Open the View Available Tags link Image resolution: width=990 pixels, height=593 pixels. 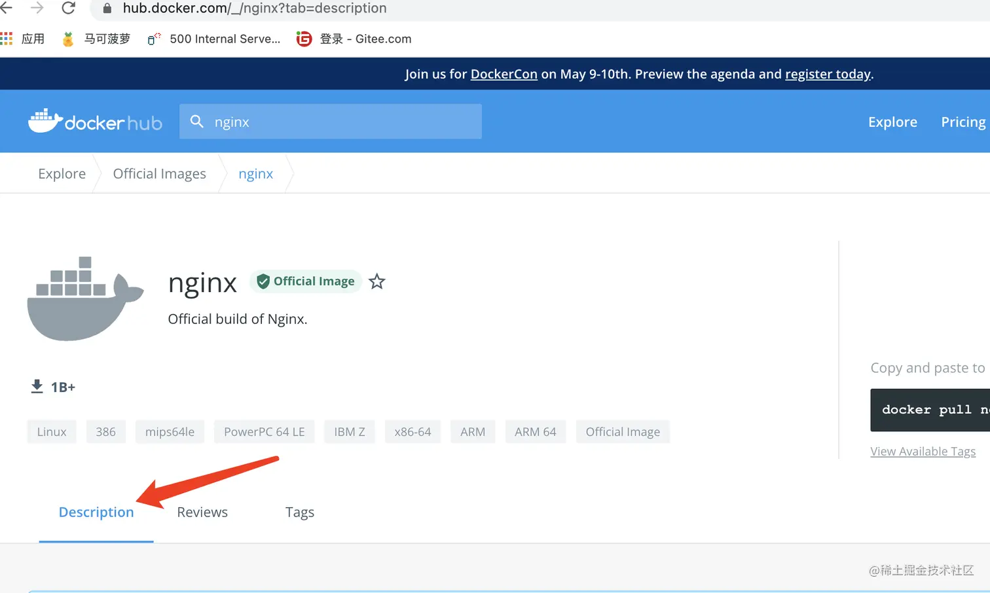[923, 452]
